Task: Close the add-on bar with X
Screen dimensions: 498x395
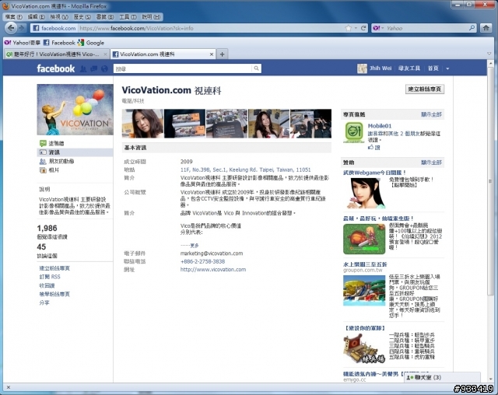Action: (9, 387)
